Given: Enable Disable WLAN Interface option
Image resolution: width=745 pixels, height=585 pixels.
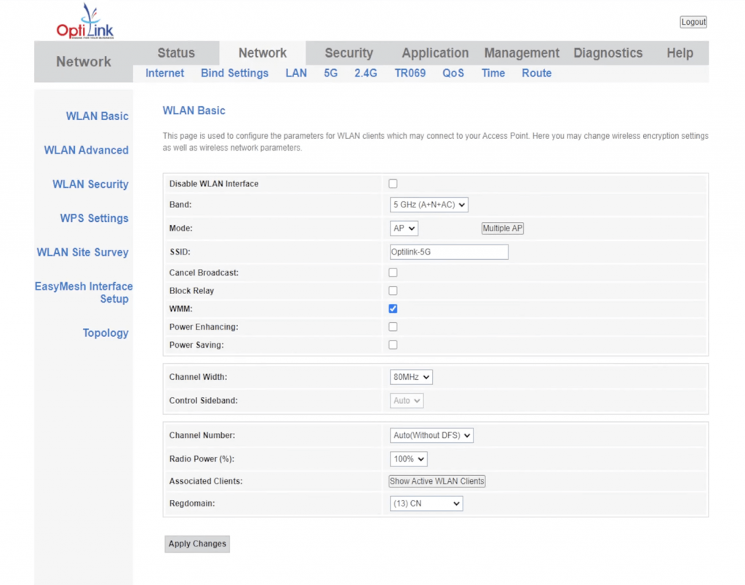Looking at the screenshot, I should pos(393,183).
